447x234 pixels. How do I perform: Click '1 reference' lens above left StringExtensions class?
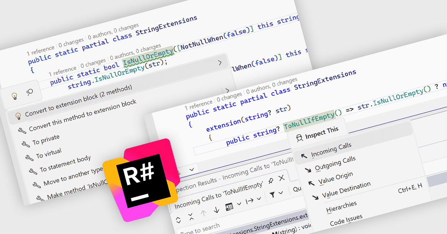pos(41,51)
